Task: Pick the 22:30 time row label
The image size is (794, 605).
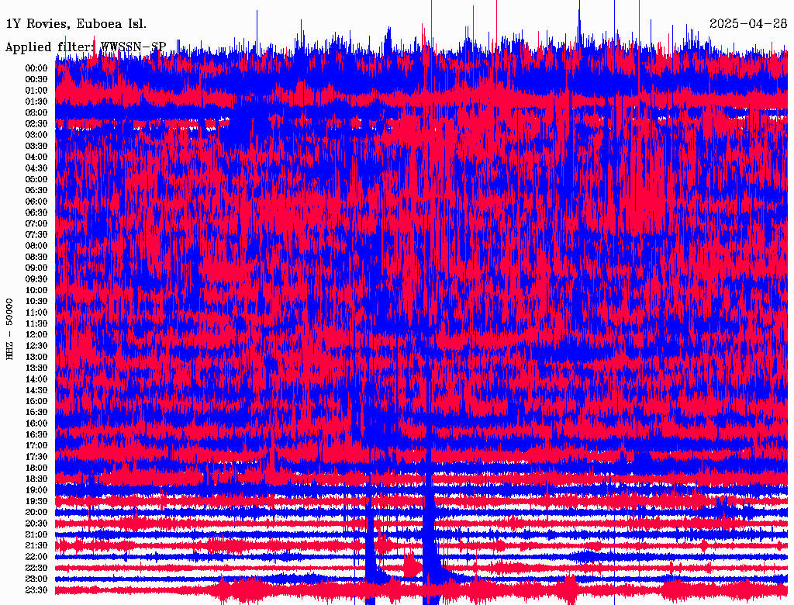Action: [x=36, y=568]
